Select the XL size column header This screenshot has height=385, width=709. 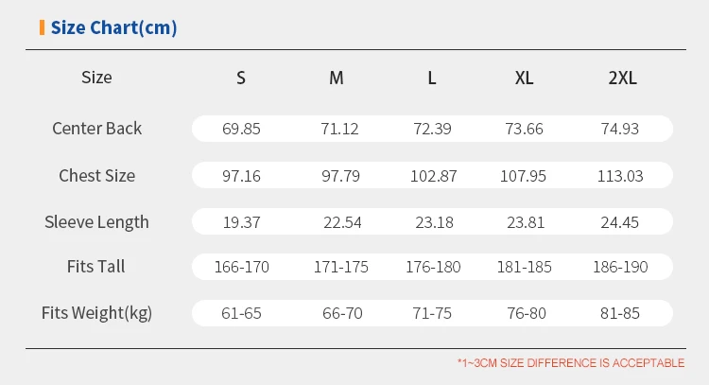[525, 79]
